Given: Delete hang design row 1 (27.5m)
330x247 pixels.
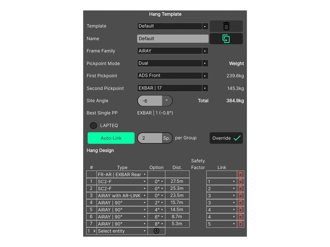Looking at the screenshot, I should 240,181.
